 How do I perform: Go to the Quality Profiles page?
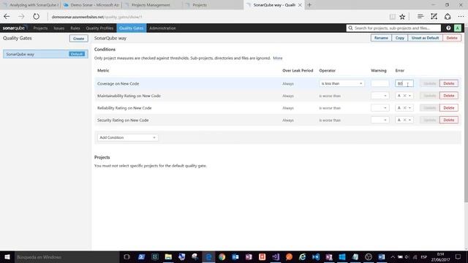[99, 28]
